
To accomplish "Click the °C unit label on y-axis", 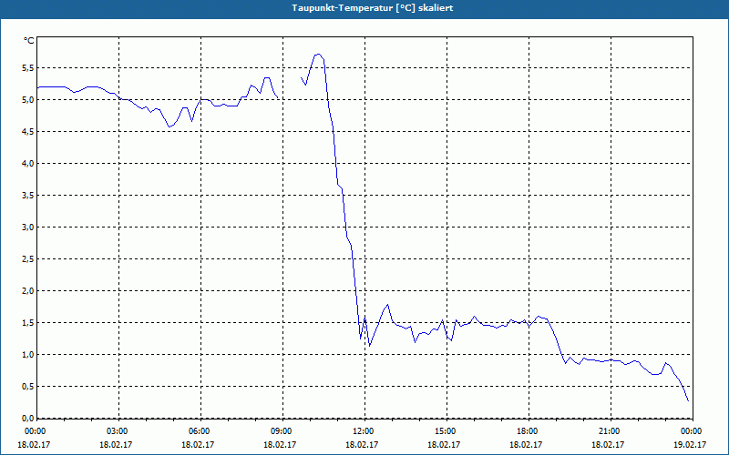I will (29, 41).
